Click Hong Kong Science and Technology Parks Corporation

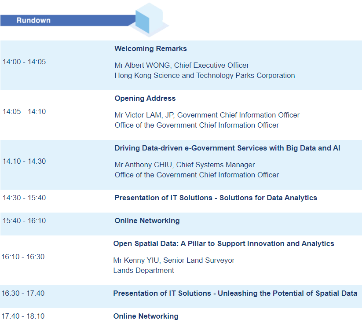[205, 76]
